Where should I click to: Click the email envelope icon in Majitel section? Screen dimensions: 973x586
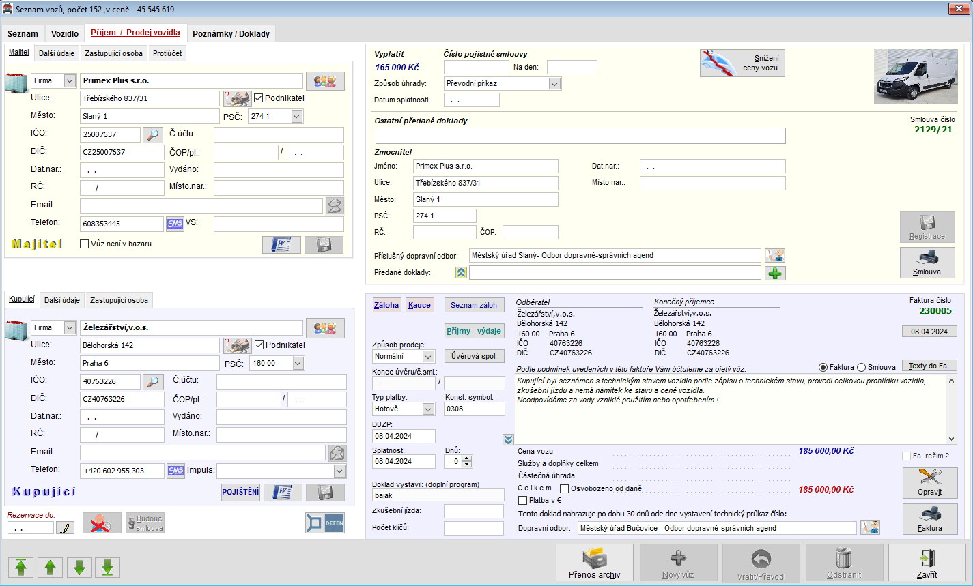(x=335, y=205)
